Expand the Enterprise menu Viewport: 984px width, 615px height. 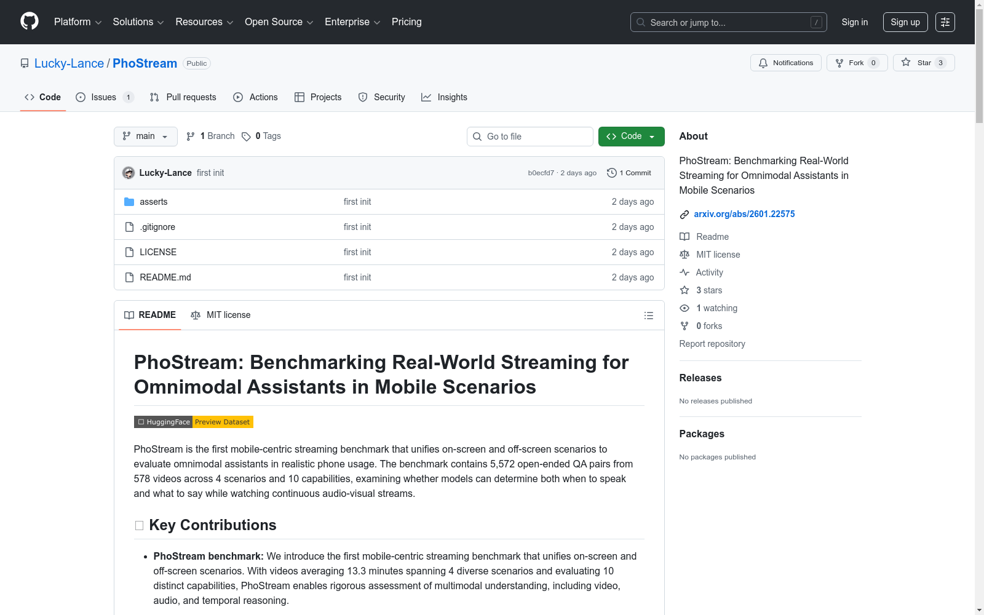(352, 22)
